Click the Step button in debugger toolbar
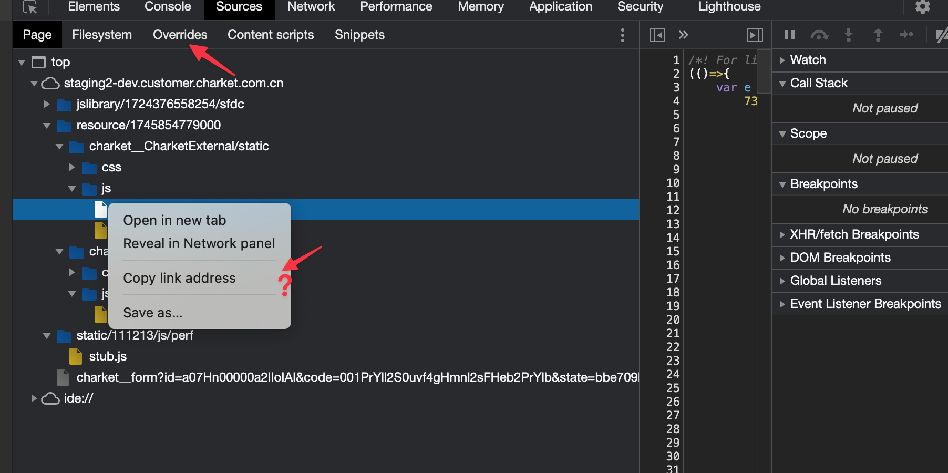This screenshot has height=473, width=948. pos(906,35)
